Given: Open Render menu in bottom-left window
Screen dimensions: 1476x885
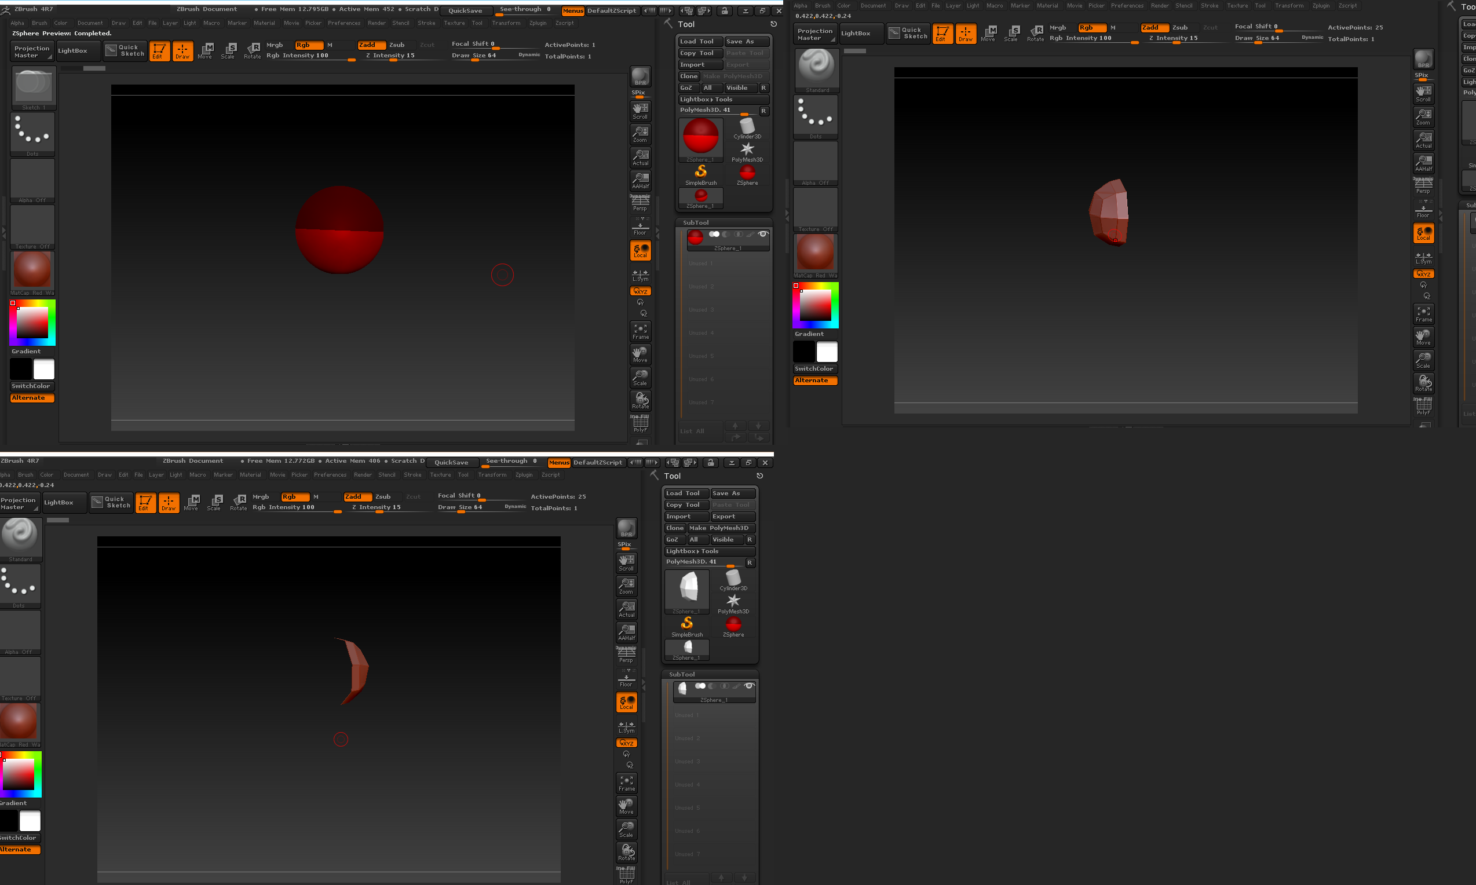Looking at the screenshot, I should pos(363,476).
